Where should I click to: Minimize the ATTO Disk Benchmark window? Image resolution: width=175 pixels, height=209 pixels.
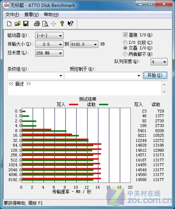click(140, 4)
